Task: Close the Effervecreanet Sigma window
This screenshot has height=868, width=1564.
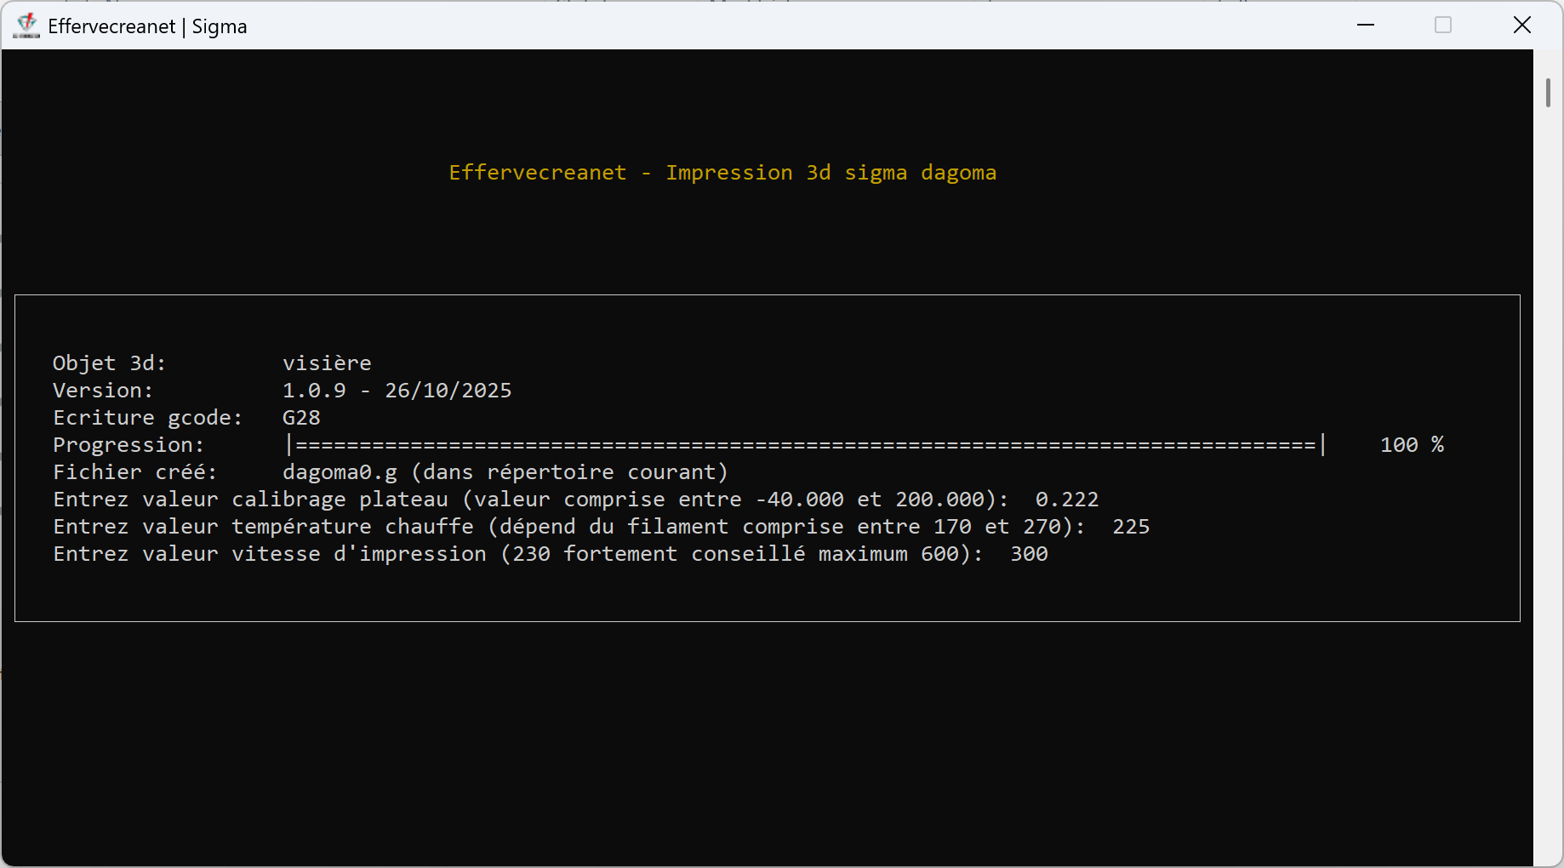Action: click(1522, 26)
